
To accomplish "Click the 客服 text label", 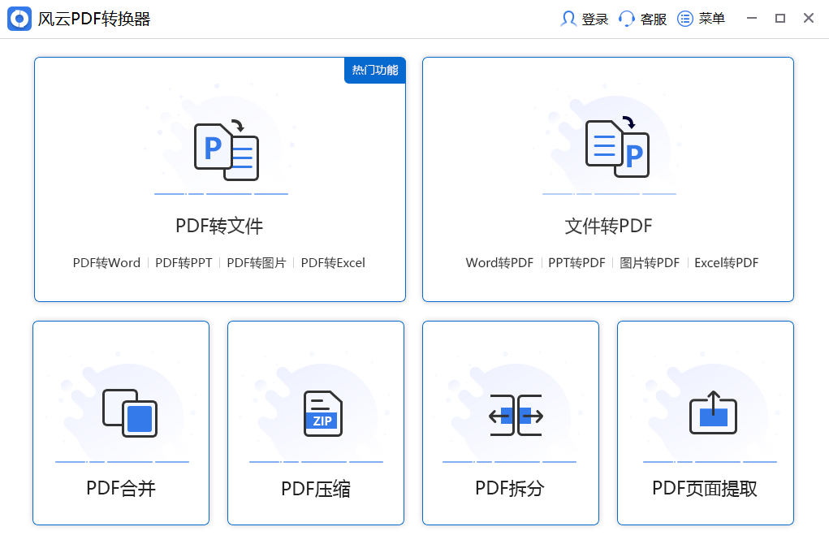I will click(x=654, y=19).
